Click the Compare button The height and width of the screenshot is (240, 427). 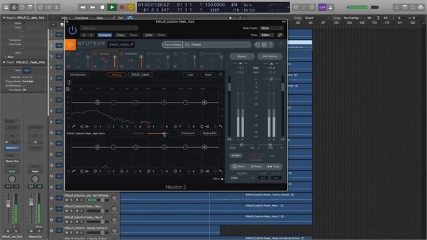[105, 35]
